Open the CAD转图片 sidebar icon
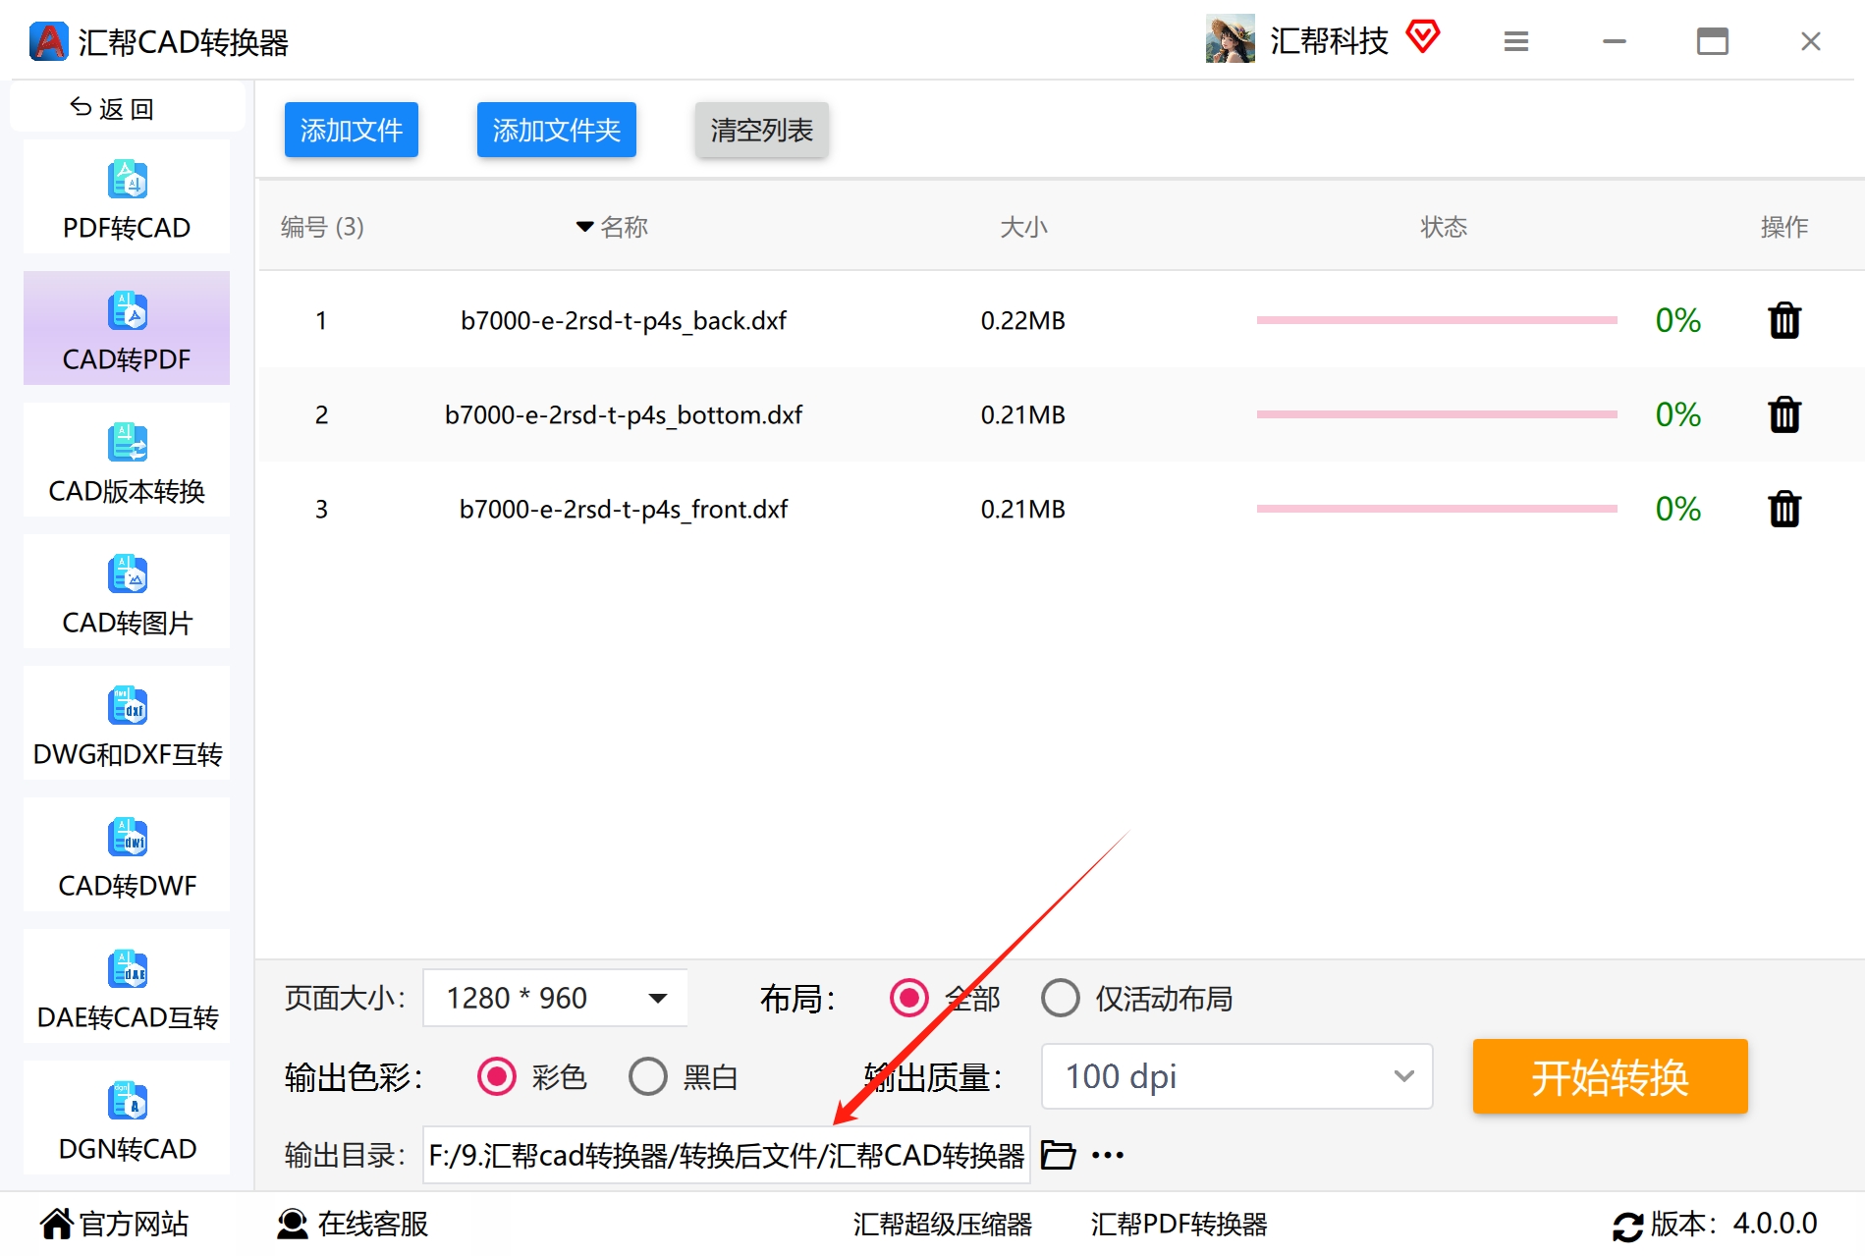 [x=127, y=574]
